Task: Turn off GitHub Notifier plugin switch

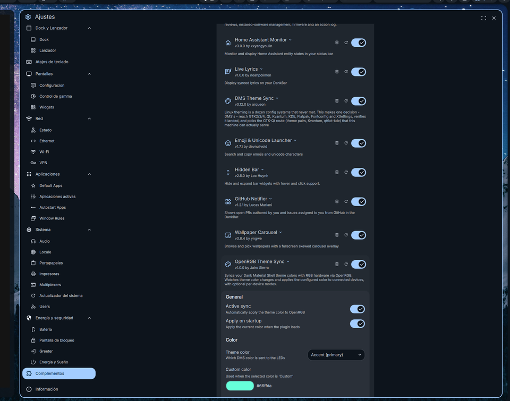Action: tap(359, 202)
